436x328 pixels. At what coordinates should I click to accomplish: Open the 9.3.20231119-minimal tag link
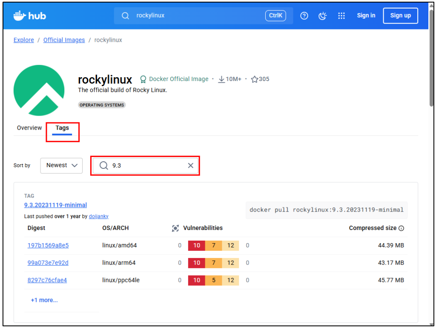(x=55, y=205)
